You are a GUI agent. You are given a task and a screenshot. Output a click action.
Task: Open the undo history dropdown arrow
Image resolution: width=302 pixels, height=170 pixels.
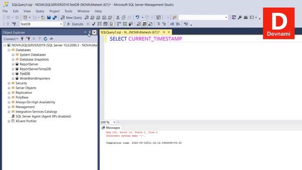(143, 17)
